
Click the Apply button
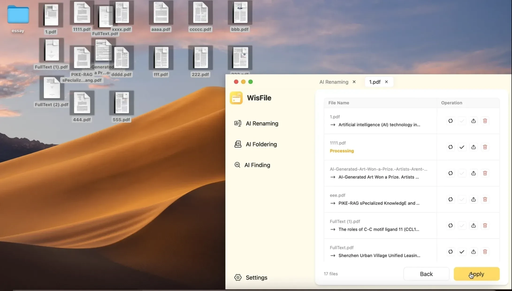tap(476, 274)
